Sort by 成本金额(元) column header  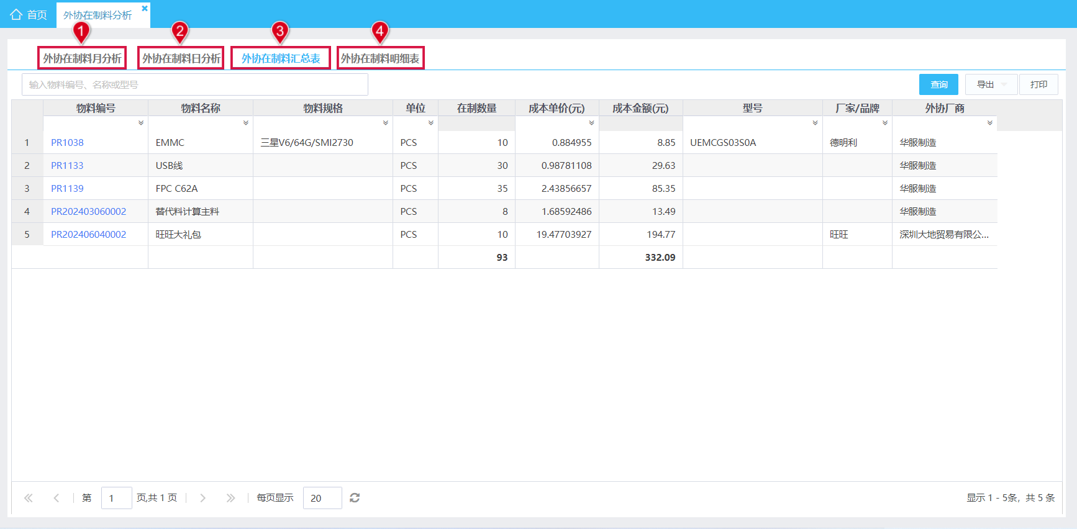[640, 108]
